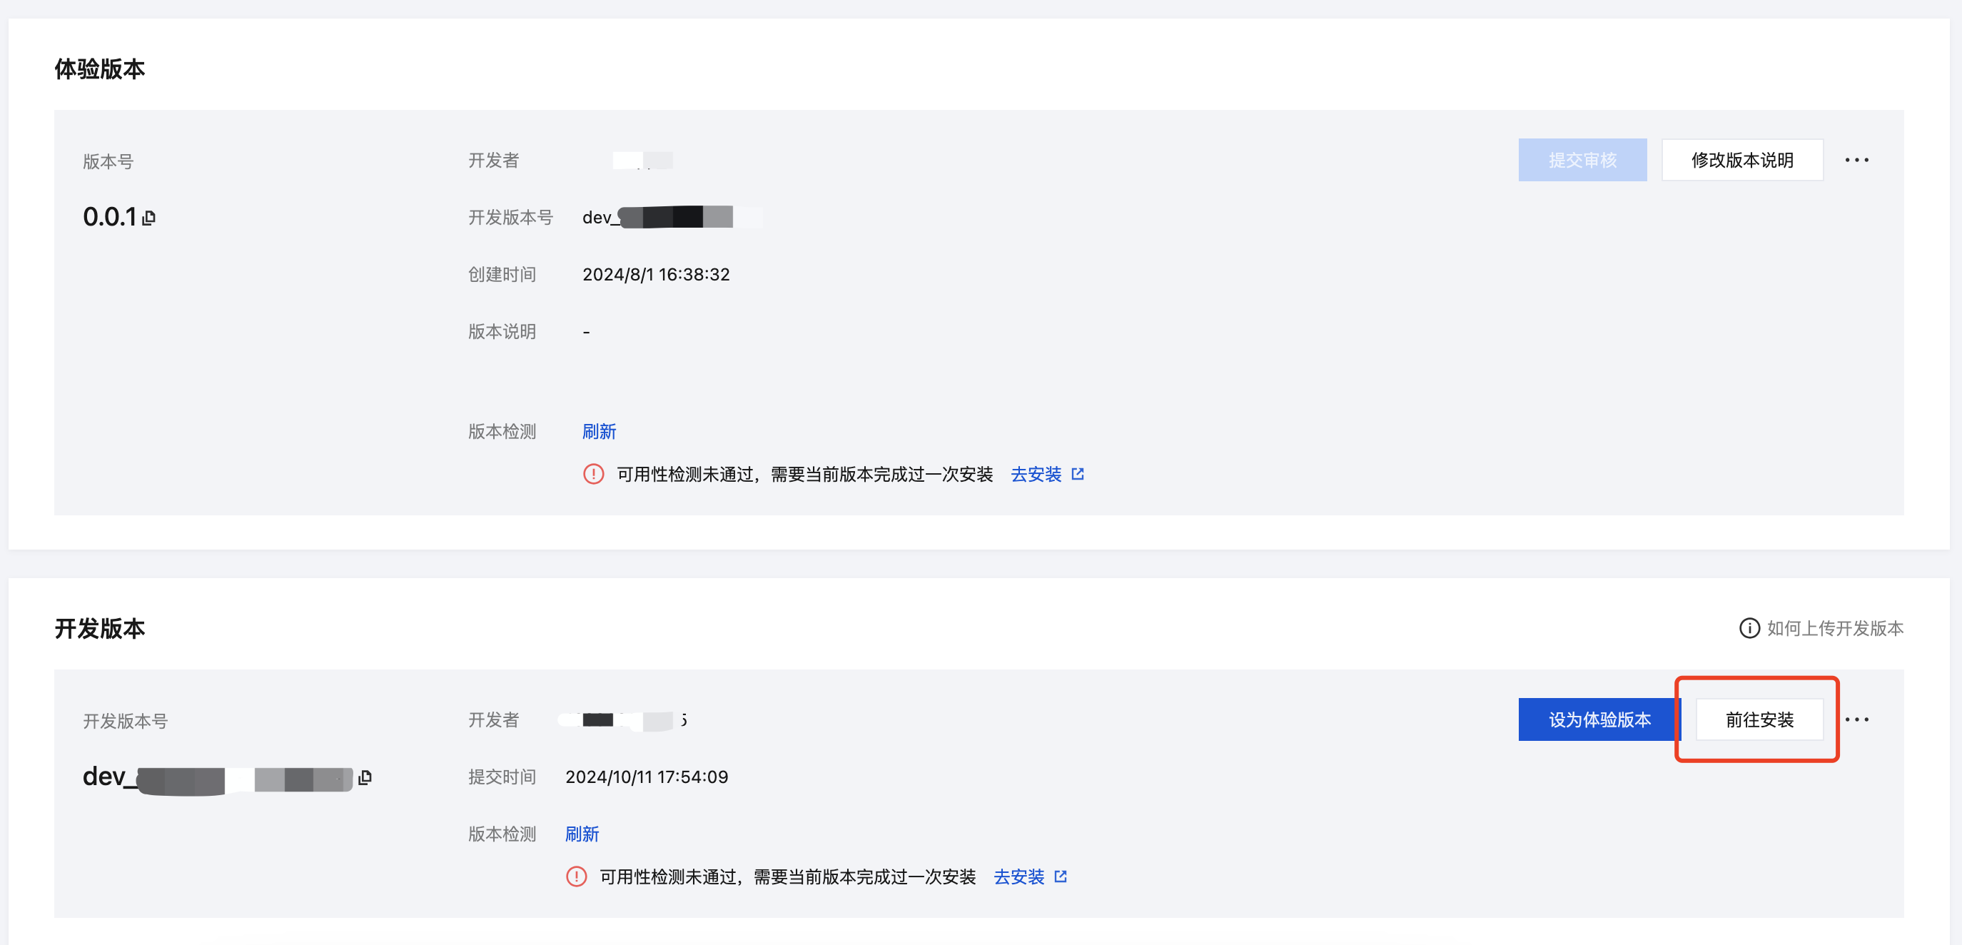1962x945 pixels.
Task: Click the info icon beside 如何上传开发版本
Action: point(1749,628)
